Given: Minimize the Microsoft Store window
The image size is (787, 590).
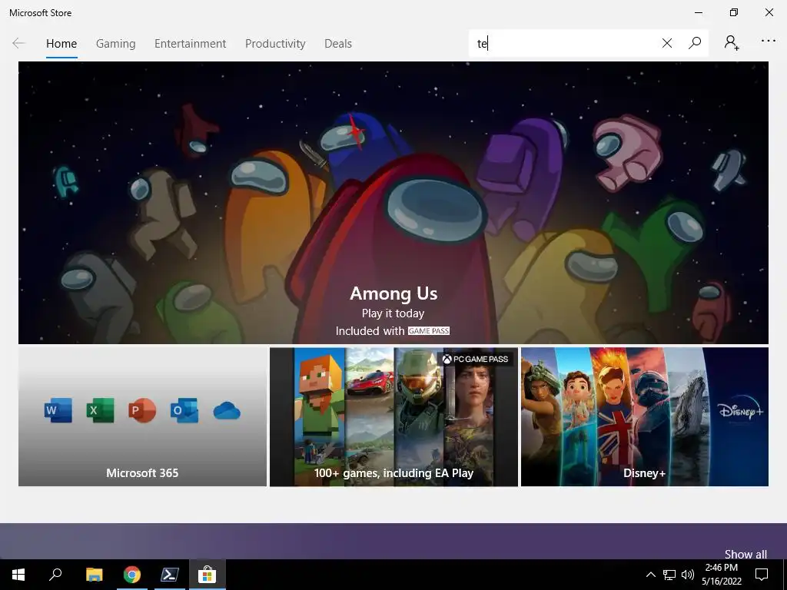Looking at the screenshot, I should pyautogui.click(x=699, y=12).
